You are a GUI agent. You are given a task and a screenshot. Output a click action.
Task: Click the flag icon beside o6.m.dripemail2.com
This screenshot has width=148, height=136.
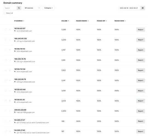click(15, 72)
